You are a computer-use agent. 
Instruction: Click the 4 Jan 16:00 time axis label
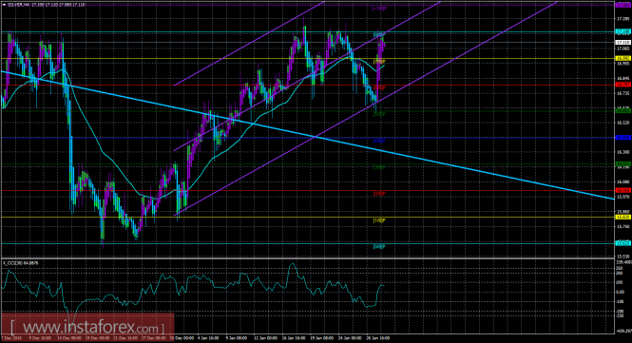[209, 338]
